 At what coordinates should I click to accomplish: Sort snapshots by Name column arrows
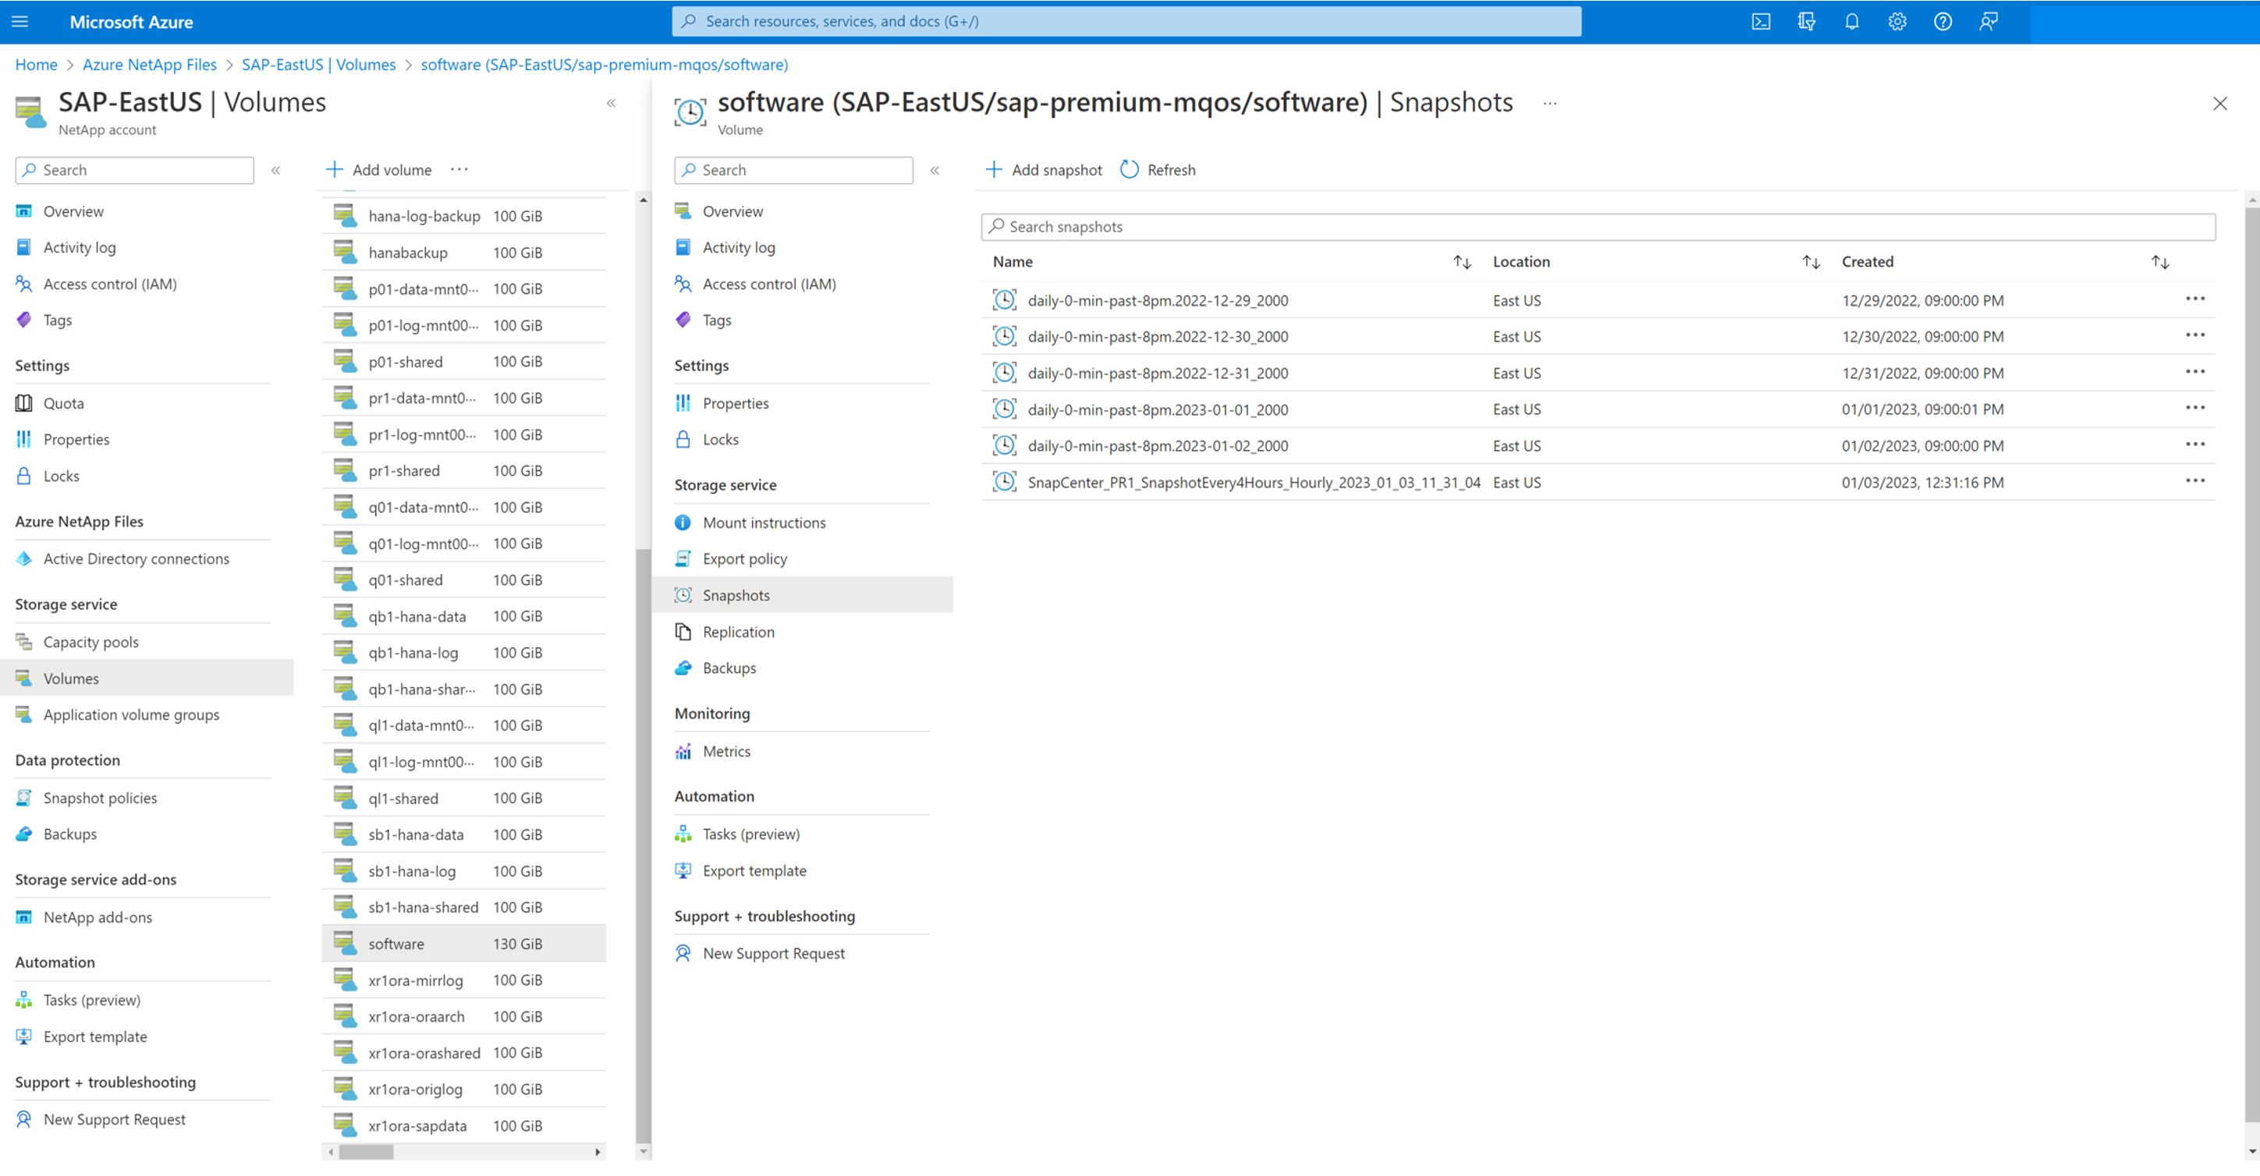[1462, 262]
